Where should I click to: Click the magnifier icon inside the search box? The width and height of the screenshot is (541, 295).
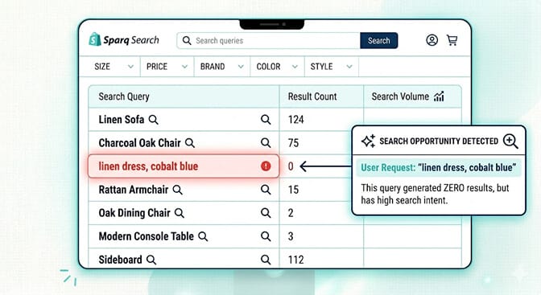[x=187, y=41]
